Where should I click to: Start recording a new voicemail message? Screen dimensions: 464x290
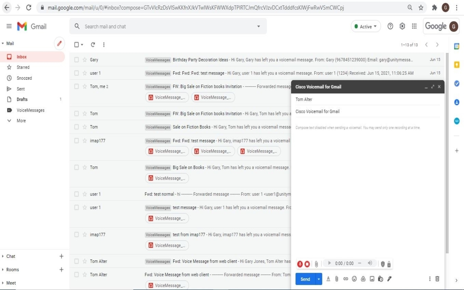pyautogui.click(x=300, y=264)
